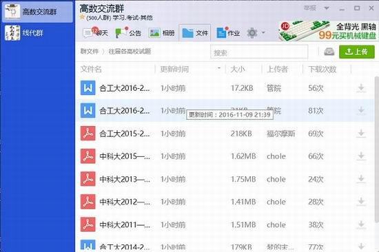Open the 作业 homework tab
Image resolution: width=379 pixels, height=252 pixels.
228,33
